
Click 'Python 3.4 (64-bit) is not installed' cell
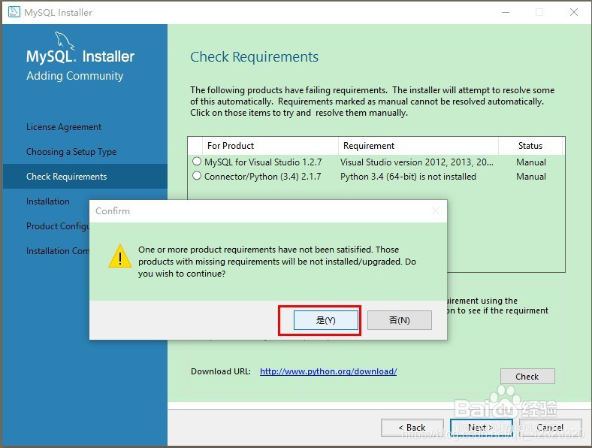[x=408, y=177]
